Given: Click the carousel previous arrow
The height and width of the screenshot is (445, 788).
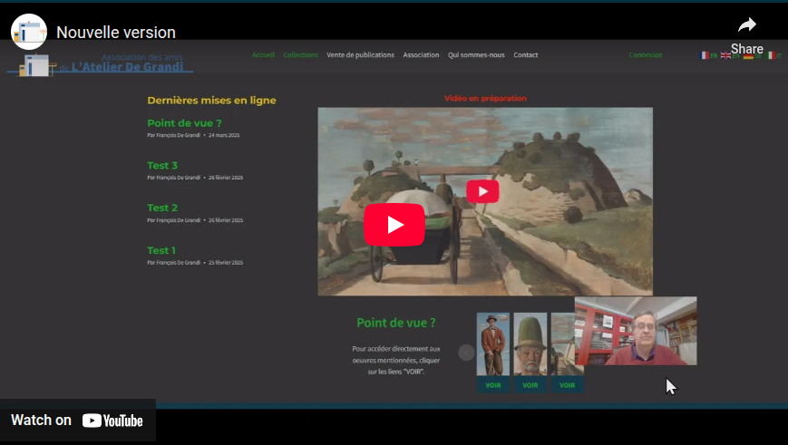Looking at the screenshot, I should [466, 353].
